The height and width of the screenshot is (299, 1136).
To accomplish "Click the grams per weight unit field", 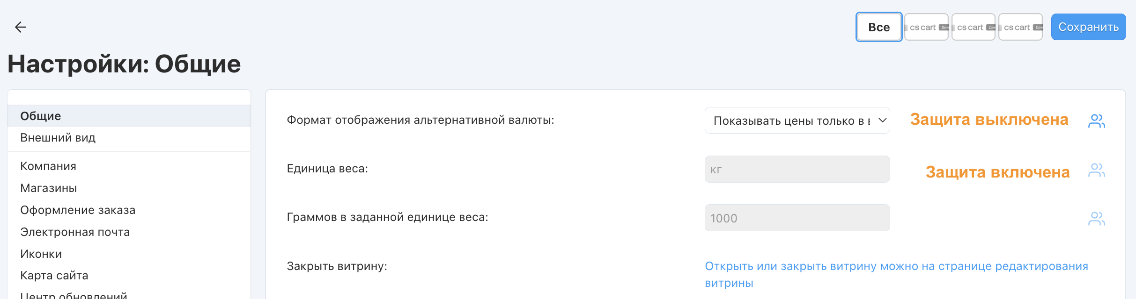I will click(x=797, y=218).
